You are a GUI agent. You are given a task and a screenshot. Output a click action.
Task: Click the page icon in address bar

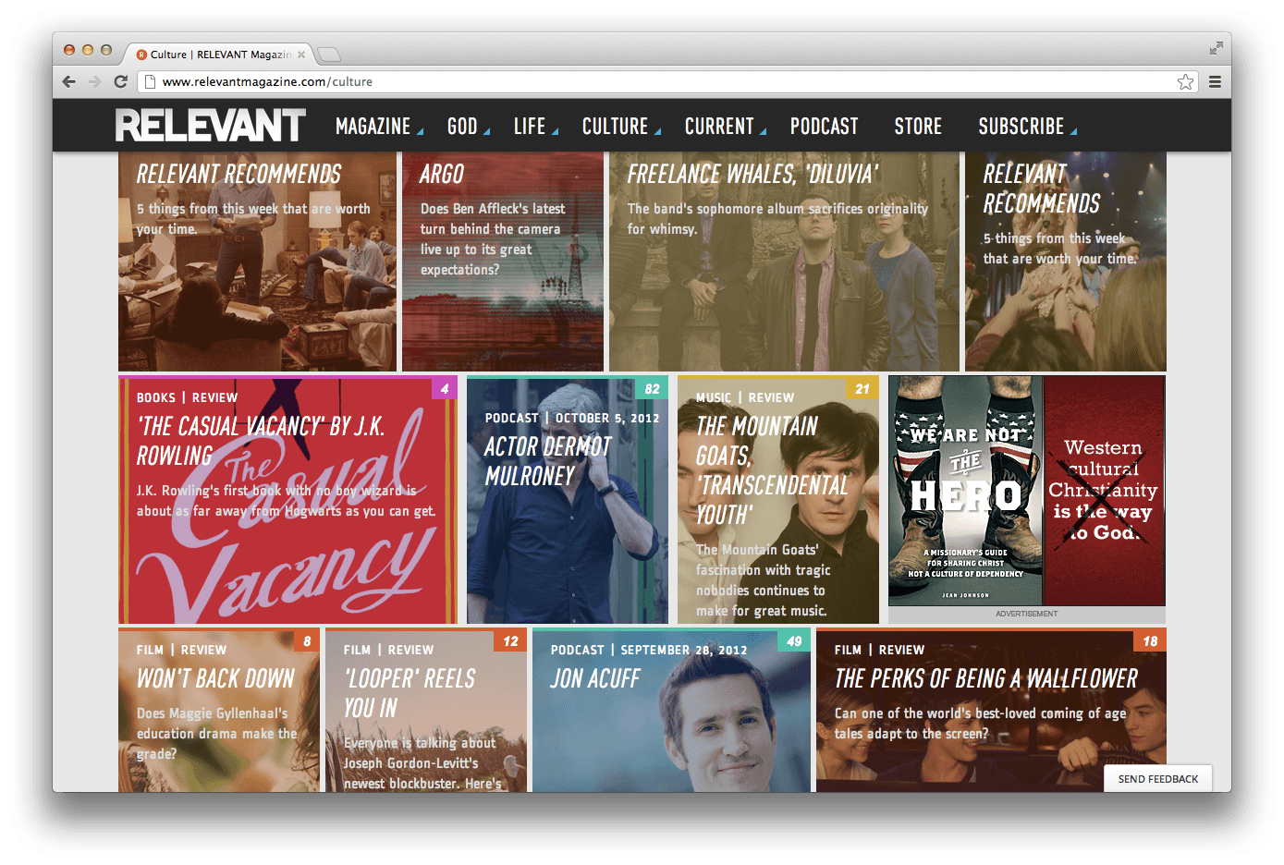click(150, 82)
